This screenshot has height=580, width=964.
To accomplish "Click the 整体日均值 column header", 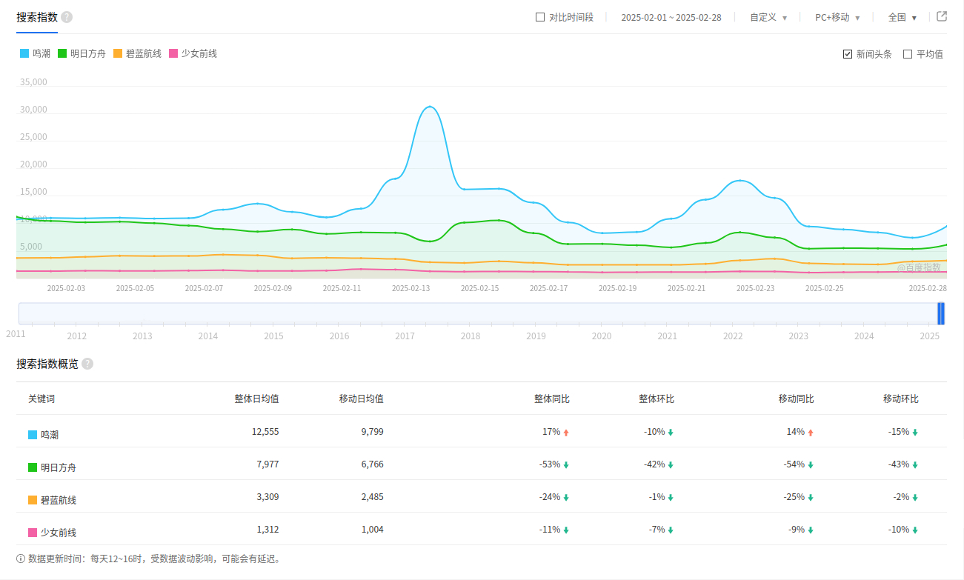I will [256, 399].
